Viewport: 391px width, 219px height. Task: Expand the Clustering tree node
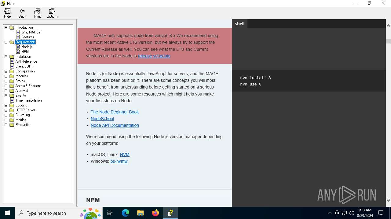pyautogui.click(x=6, y=115)
